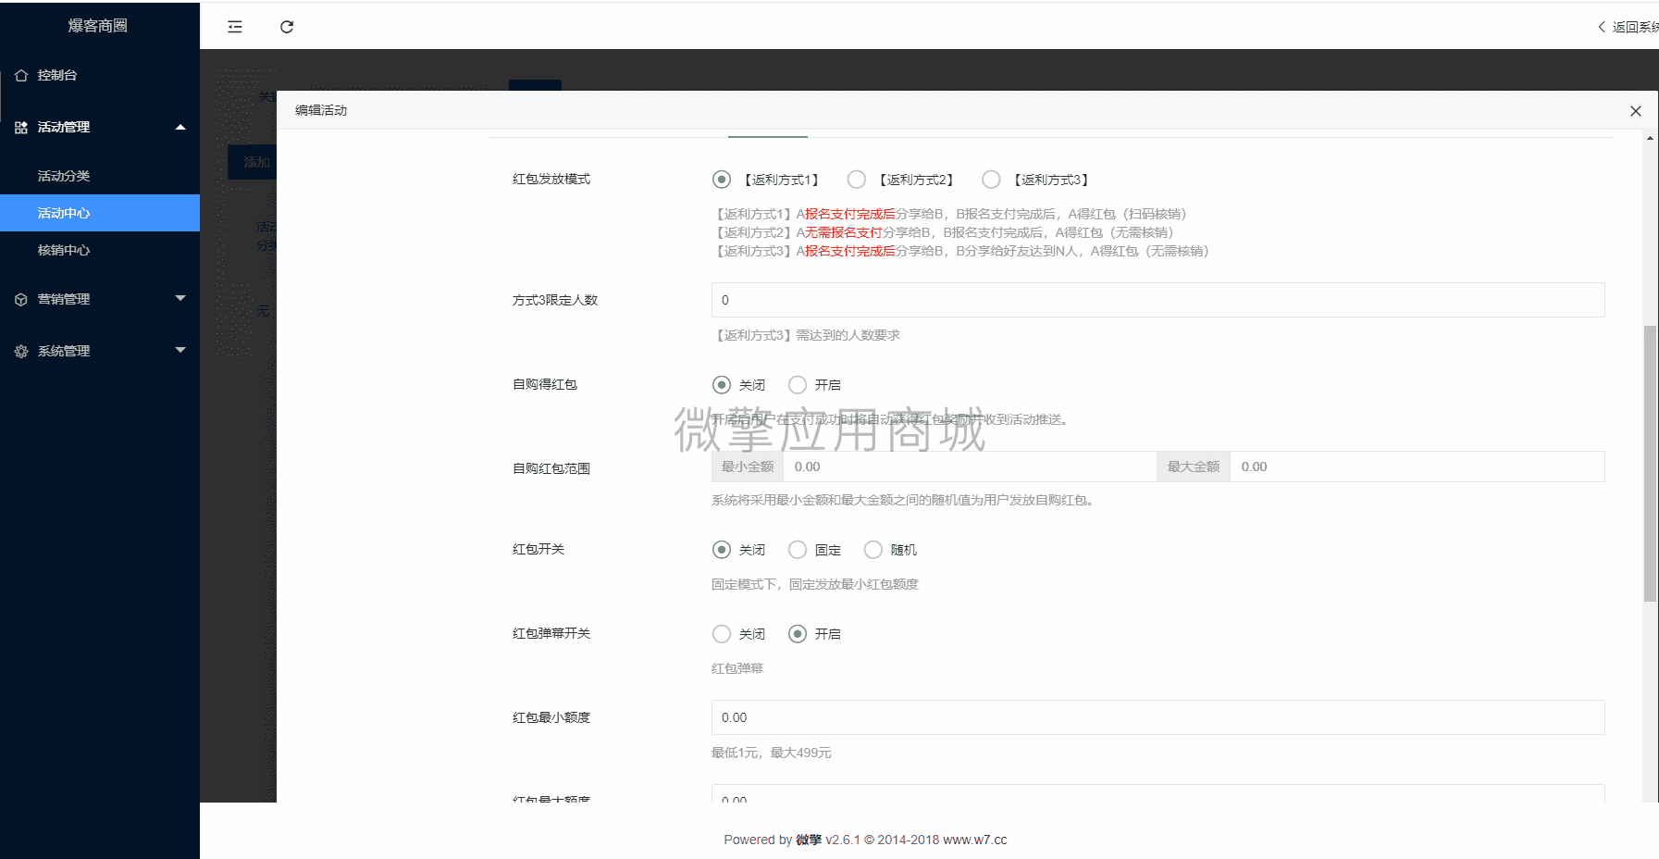Click the back arrow icon near 返回系统
Viewport: 1659px width, 859px height.
(1602, 27)
